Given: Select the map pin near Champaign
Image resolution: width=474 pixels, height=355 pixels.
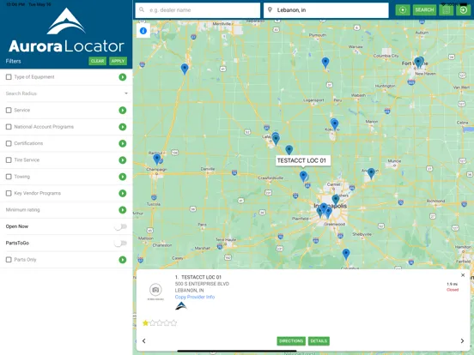Looking at the screenshot, I should [x=156, y=159].
